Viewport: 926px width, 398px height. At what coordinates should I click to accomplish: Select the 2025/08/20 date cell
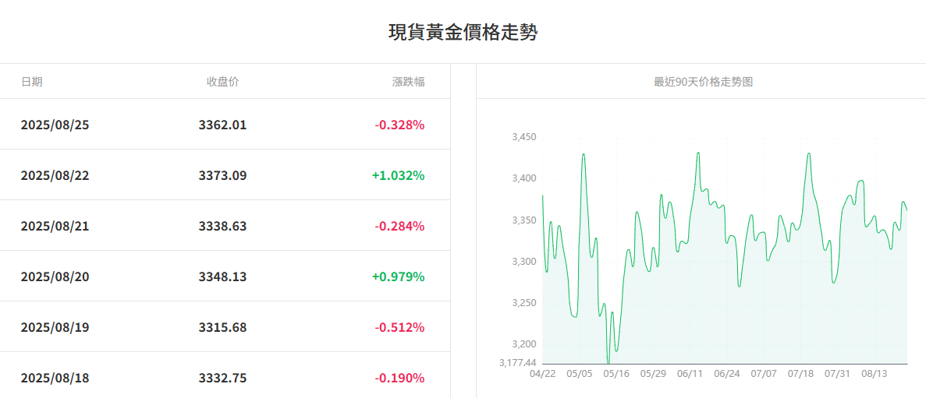(55, 276)
